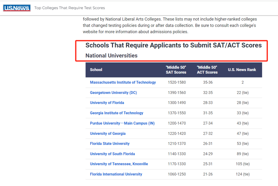Click the U.S. News Rank column header
278x186 pixels.
pos(242,70)
